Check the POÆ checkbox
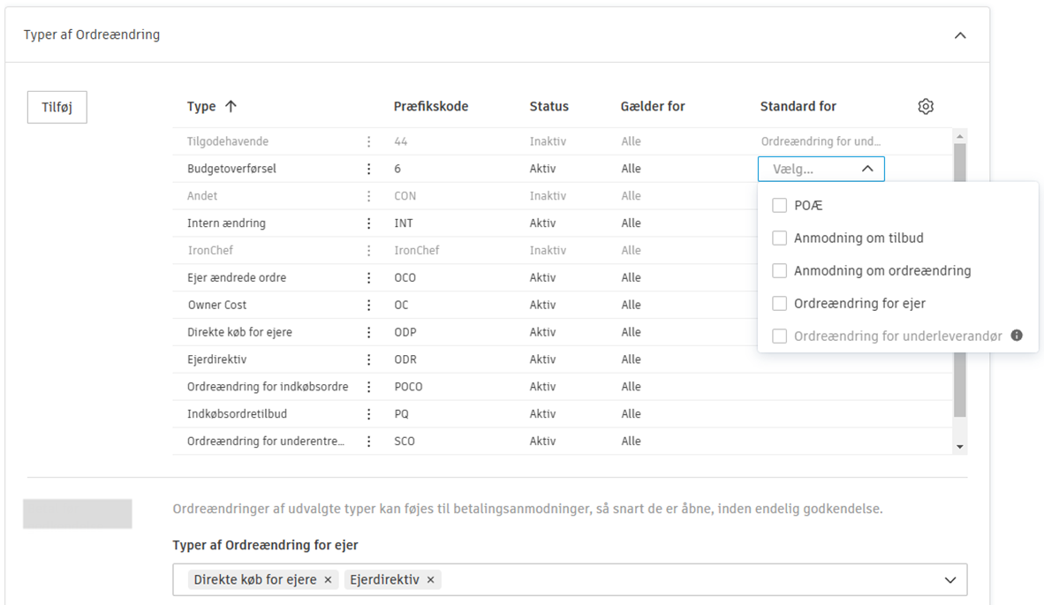The image size is (1044, 605). tap(779, 206)
